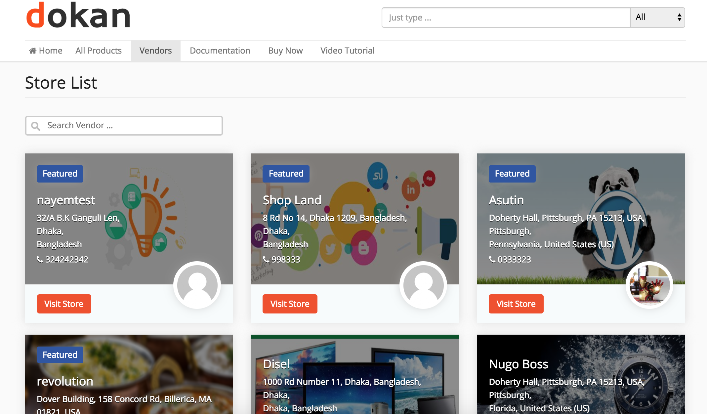The width and height of the screenshot is (707, 414).
Task: Click 'Florida, United States (US)' on Nugo Boss
Action: click(x=539, y=409)
